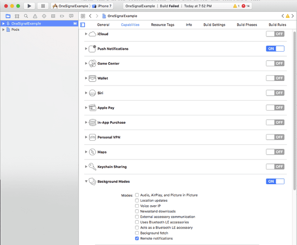
Task: Open the Breakpoint navigator icon
Action: coord(62,16)
